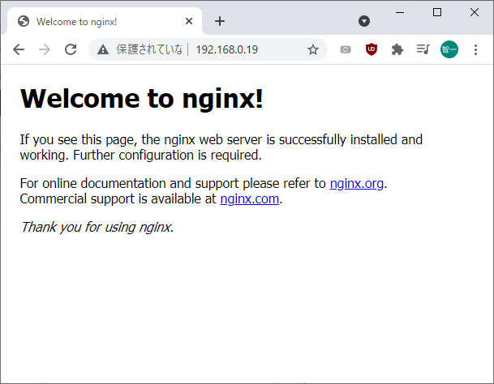Open the uBlock Origin extension icon
Image resolution: width=494 pixels, height=384 pixels.
click(372, 49)
